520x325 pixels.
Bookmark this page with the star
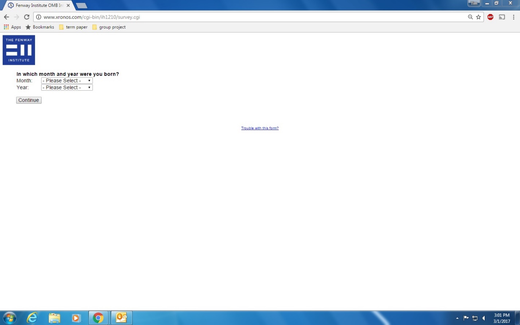(478, 17)
